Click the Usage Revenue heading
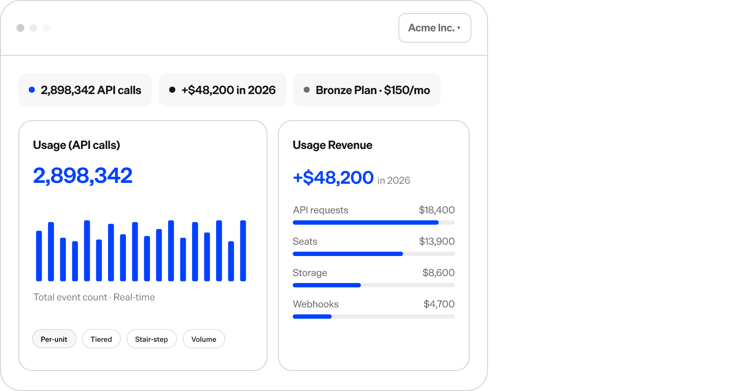This screenshot has height=391, width=732. (332, 145)
